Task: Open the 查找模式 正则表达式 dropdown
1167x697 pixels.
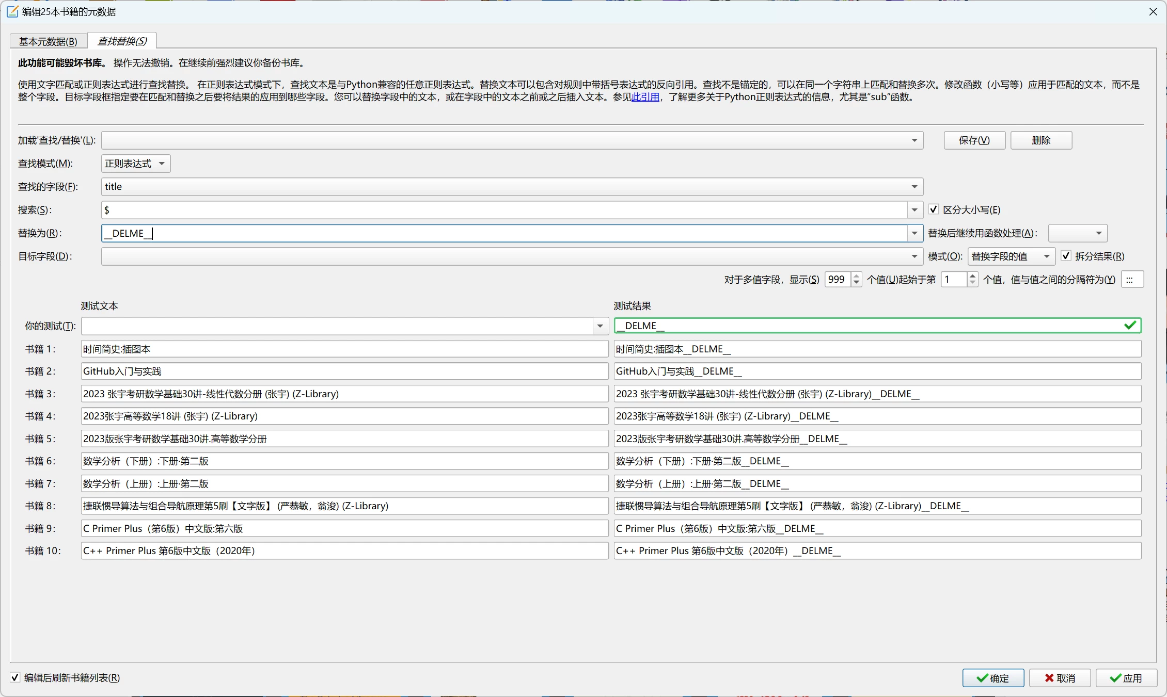Action: (x=136, y=164)
